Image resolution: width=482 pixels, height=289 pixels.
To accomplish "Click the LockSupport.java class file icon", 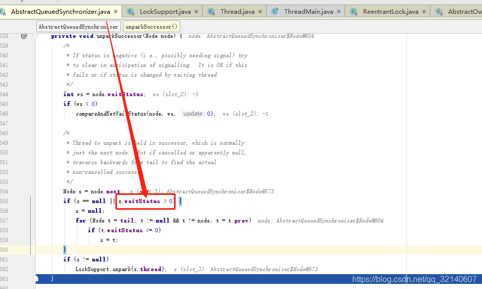I will click(x=131, y=12).
